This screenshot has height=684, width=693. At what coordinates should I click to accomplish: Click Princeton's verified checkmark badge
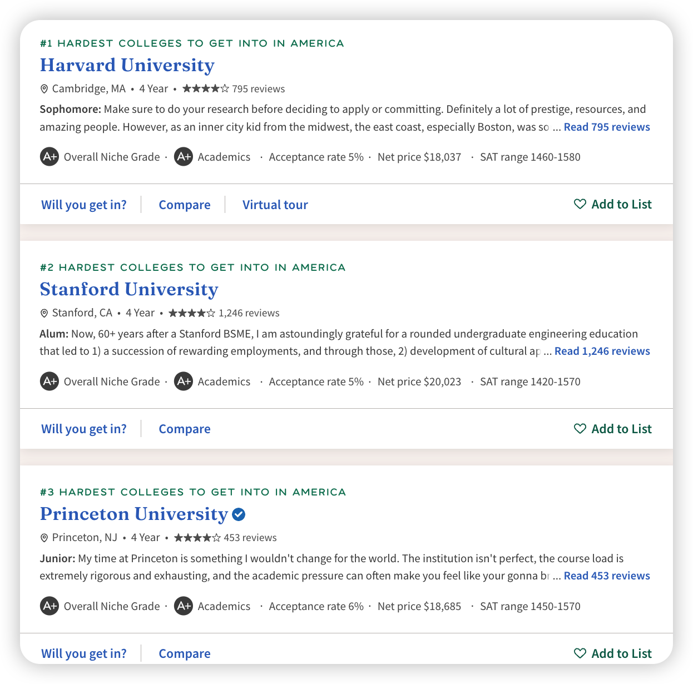(x=239, y=514)
